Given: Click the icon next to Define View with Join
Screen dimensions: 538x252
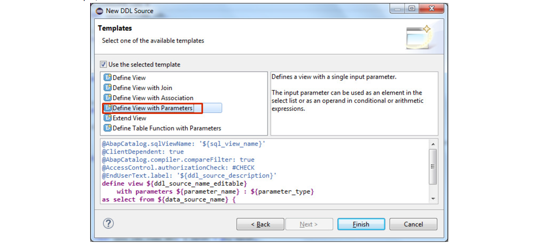Looking at the screenshot, I should coord(107,88).
